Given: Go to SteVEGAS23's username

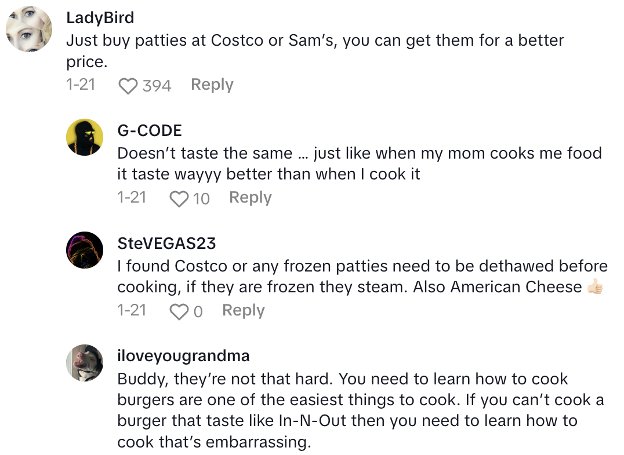Looking at the screenshot, I should coord(166,244).
